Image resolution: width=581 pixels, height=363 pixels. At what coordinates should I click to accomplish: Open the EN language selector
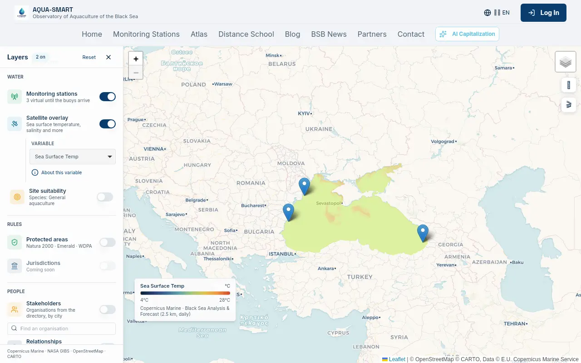(x=502, y=13)
